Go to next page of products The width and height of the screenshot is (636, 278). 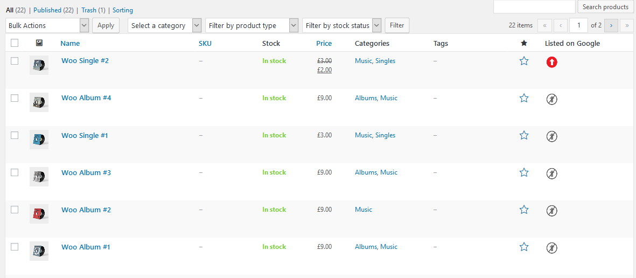click(x=611, y=25)
